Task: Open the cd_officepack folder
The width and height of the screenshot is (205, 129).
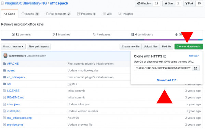Action: (x=16, y=77)
